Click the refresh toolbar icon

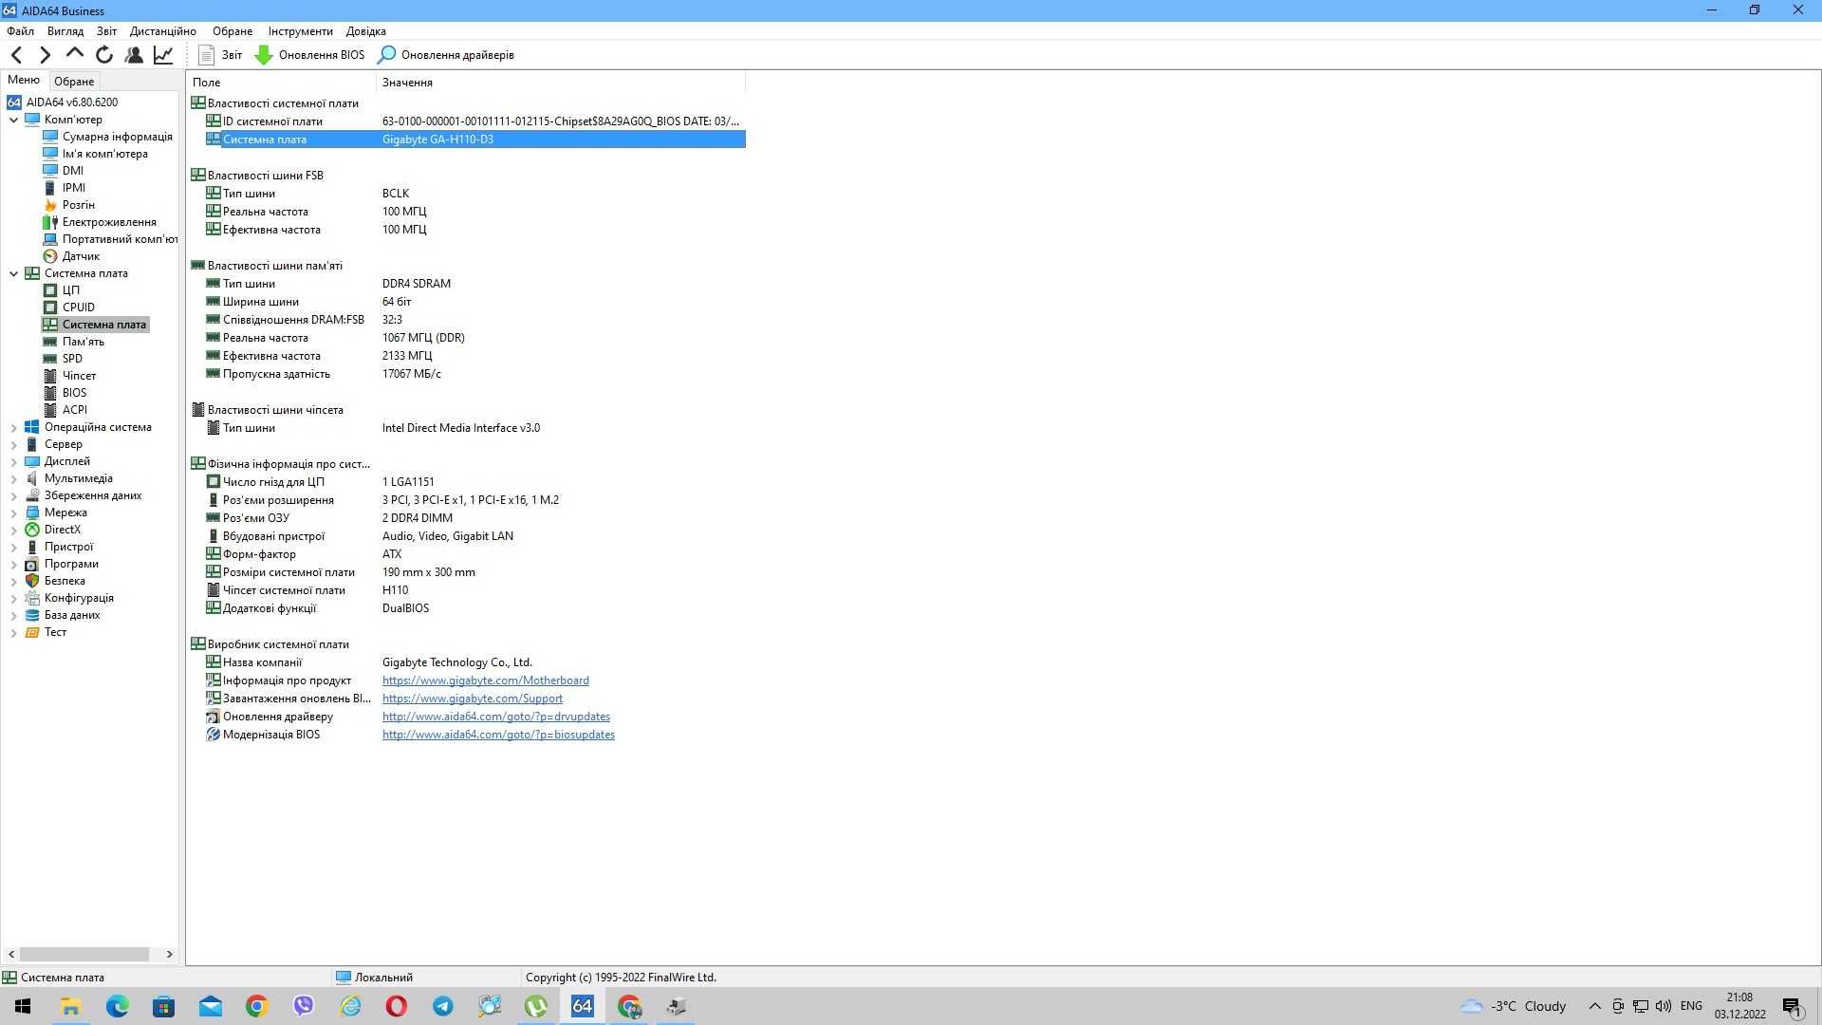(x=104, y=55)
